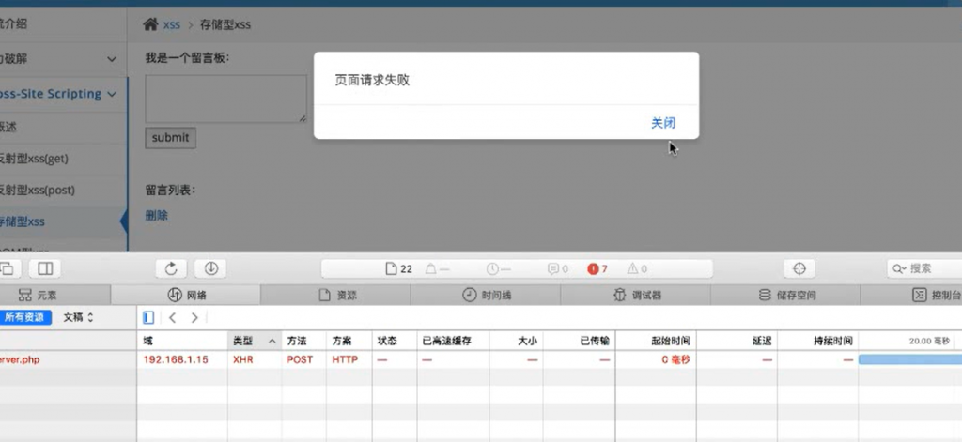The image size is (962, 442).
Task: Click the HTTP scheme cell
Action: tap(345, 359)
